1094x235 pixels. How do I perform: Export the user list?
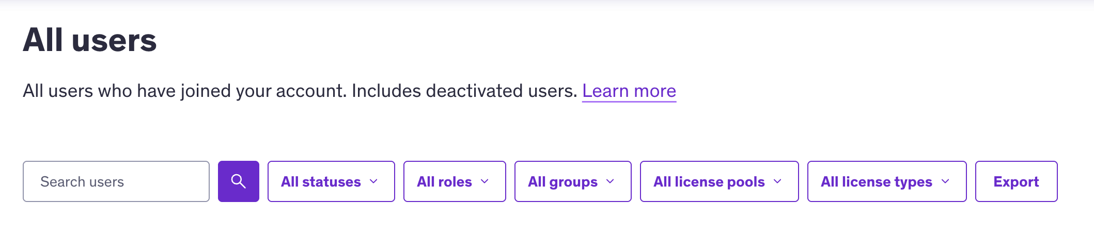[1015, 181]
